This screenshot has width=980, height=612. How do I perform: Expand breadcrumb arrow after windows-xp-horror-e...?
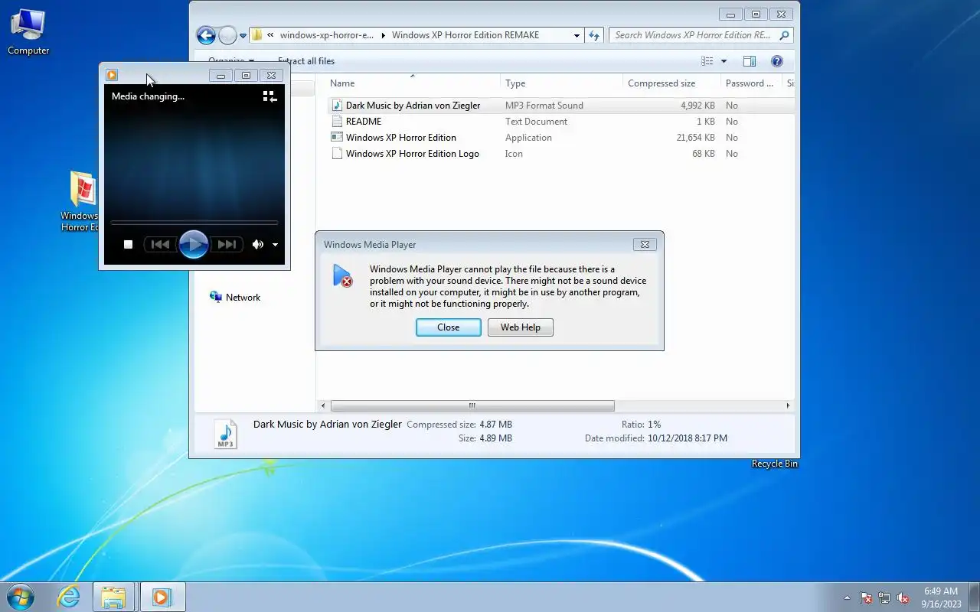384,35
